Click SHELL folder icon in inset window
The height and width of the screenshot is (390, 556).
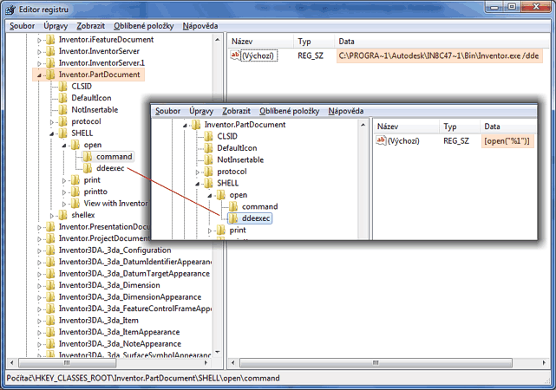pos(208,183)
